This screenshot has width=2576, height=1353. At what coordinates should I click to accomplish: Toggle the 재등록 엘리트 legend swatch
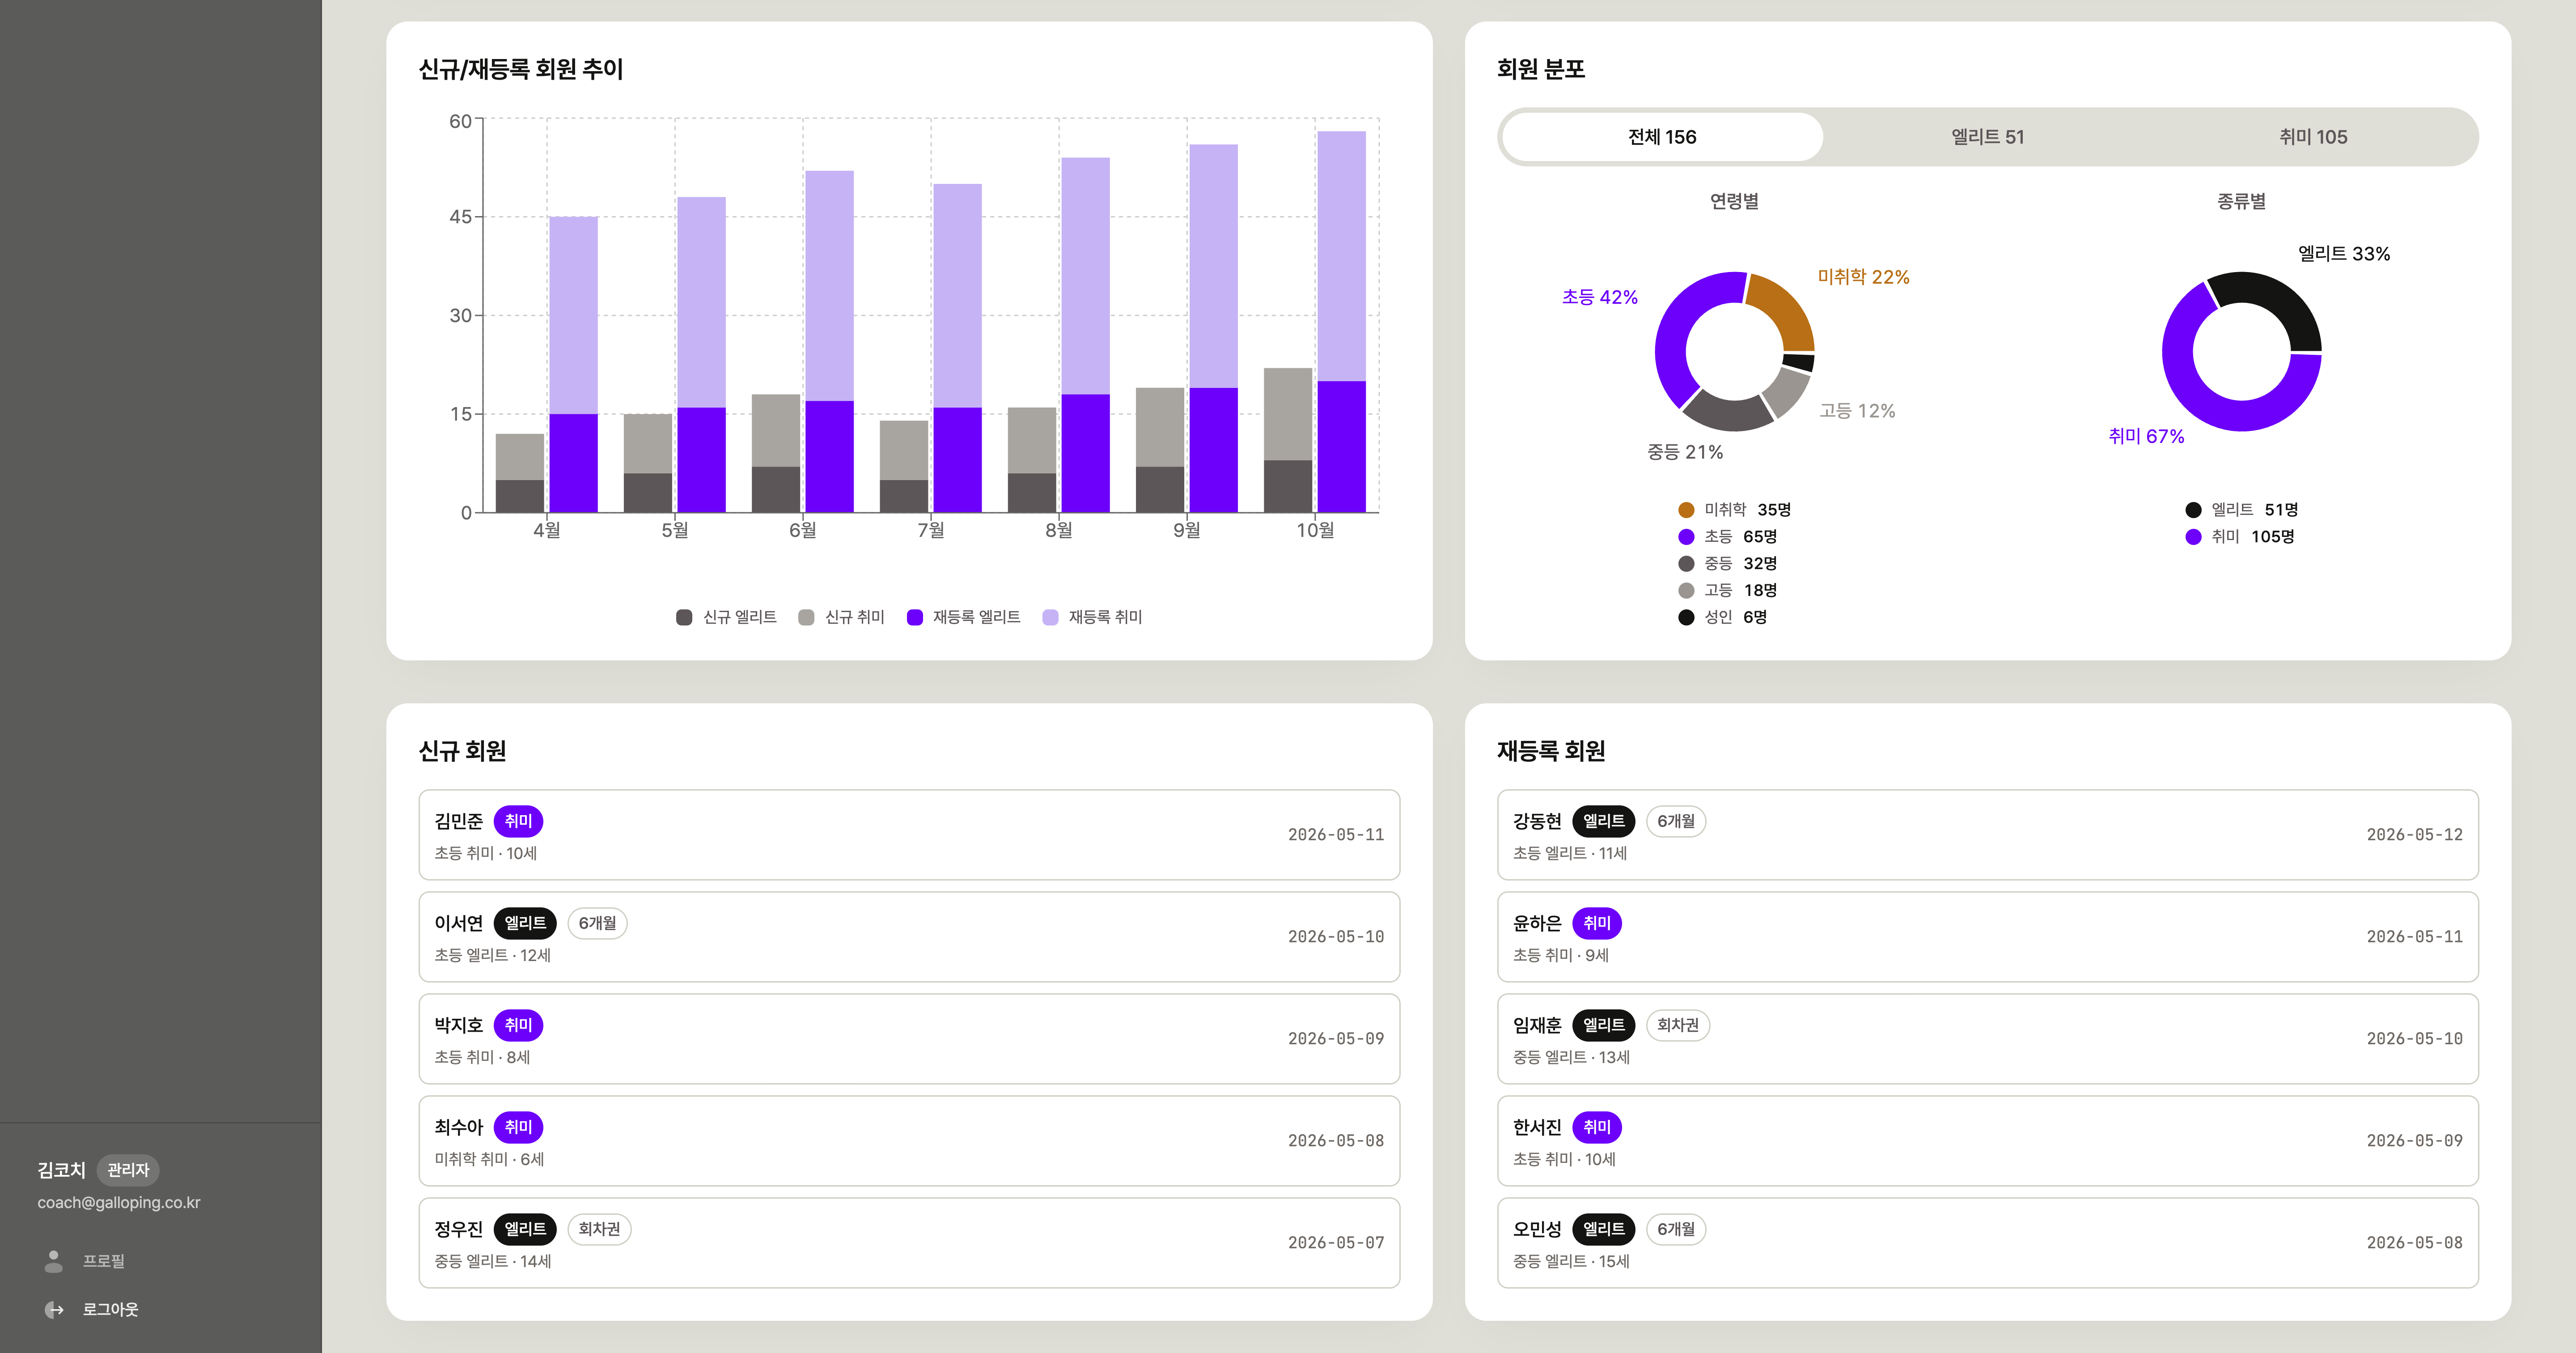pos(914,617)
